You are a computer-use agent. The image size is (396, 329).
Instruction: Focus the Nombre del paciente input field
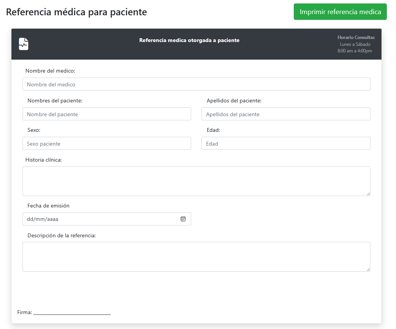[x=106, y=114]
